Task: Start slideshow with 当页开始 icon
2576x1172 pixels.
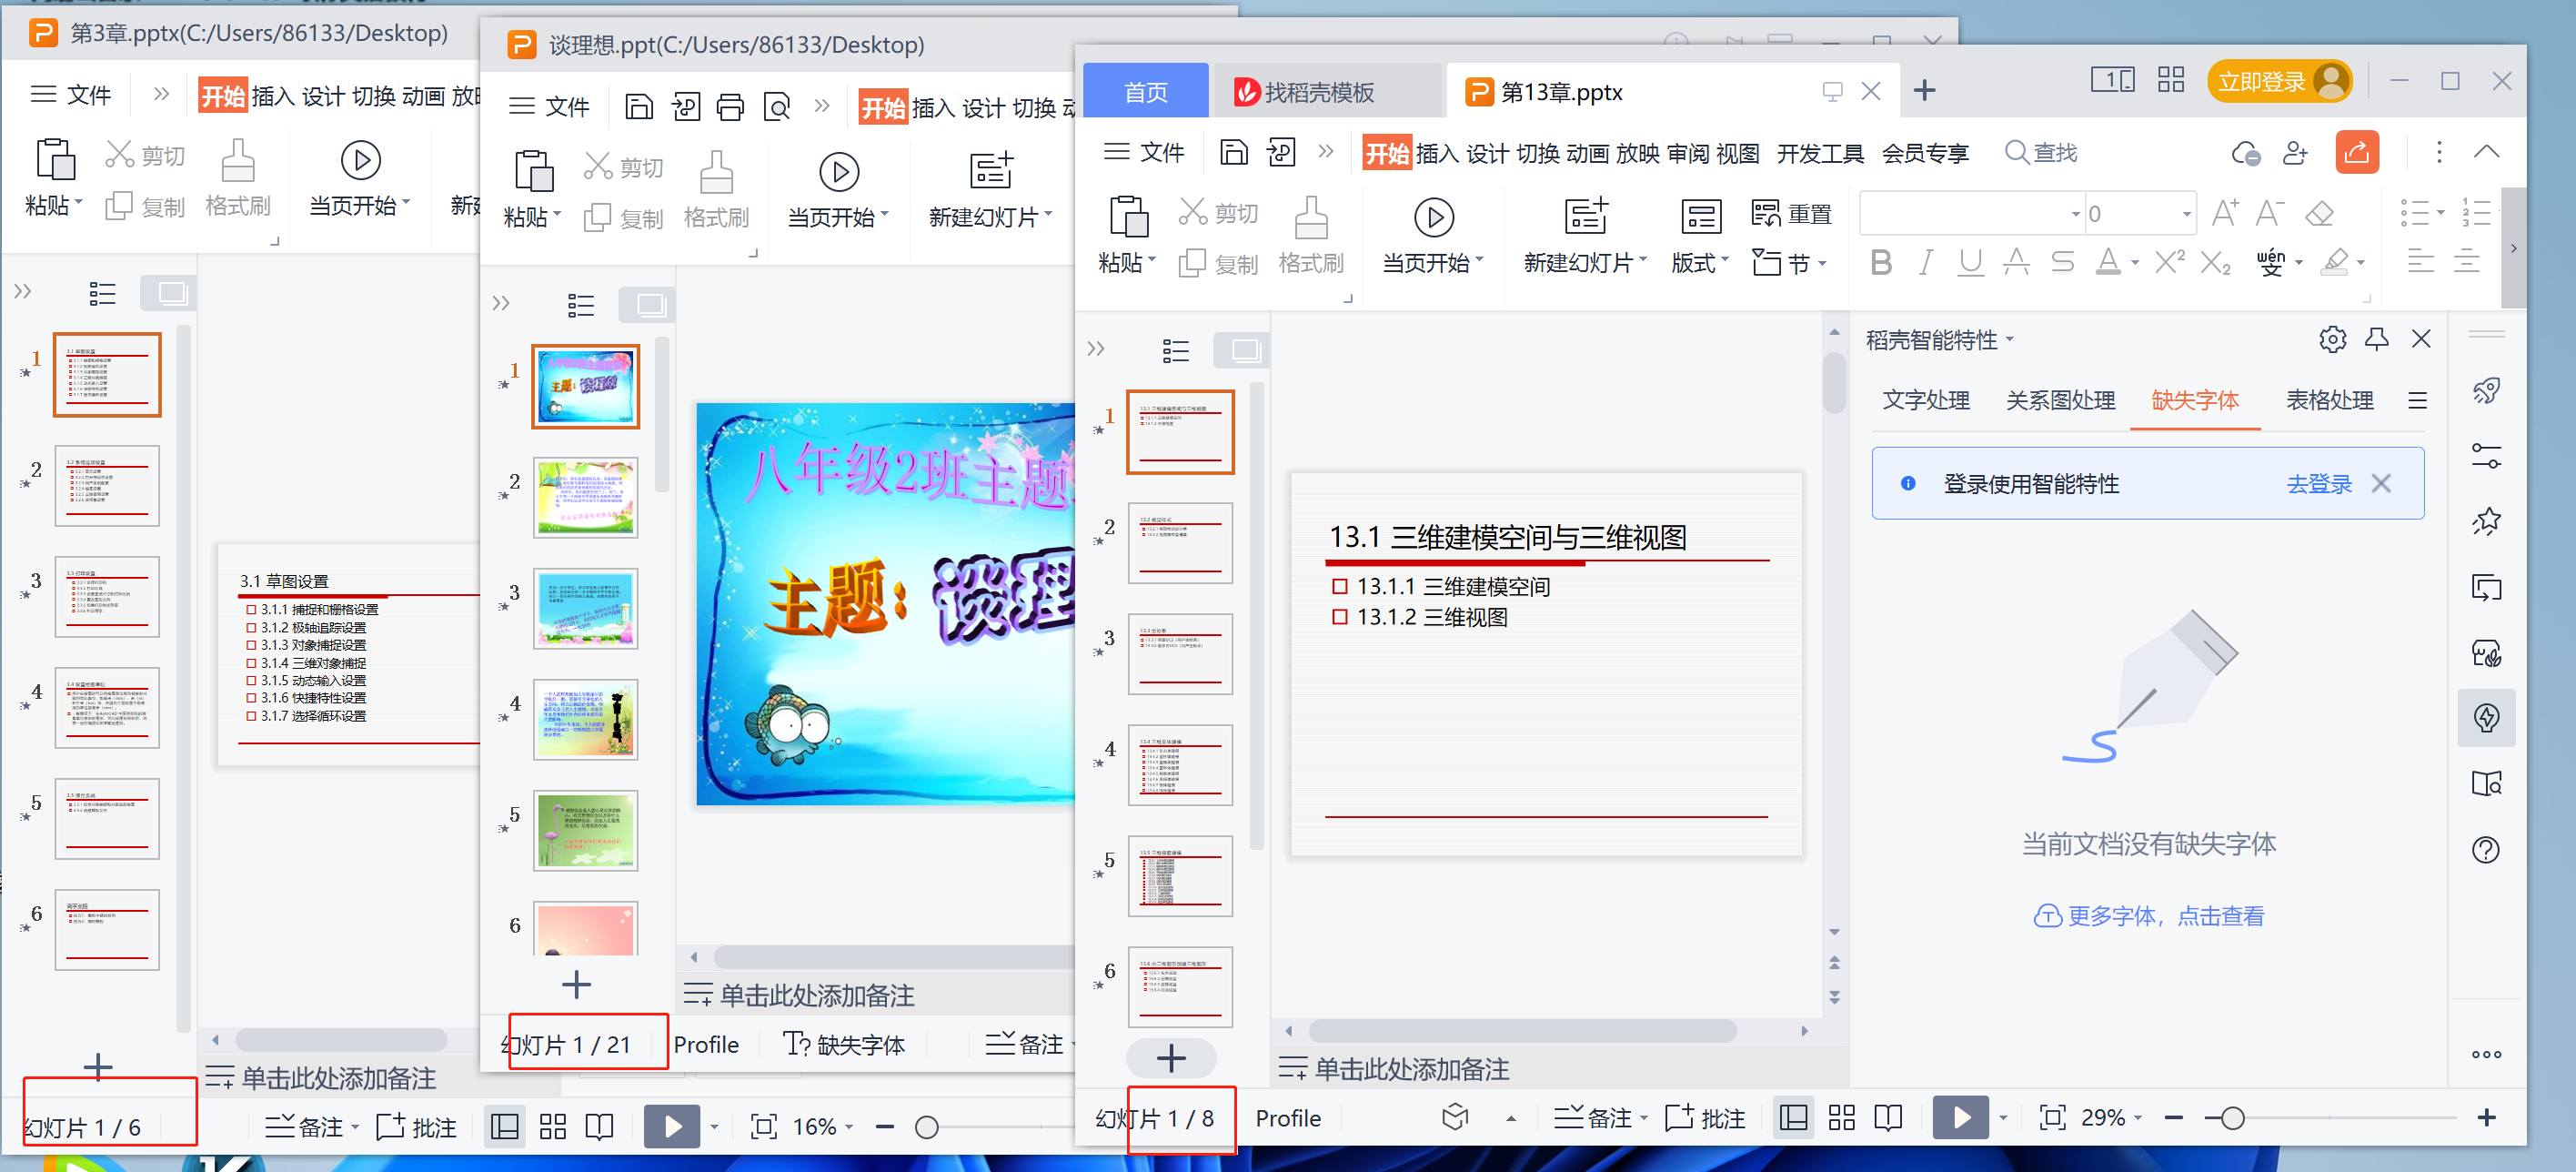Action: coord(1433,217)
